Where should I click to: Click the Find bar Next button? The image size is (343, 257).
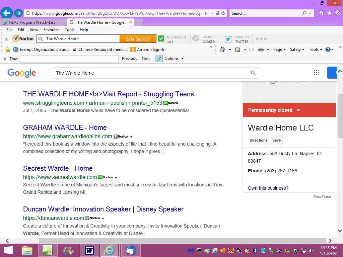pyautogui.click(x=146, y=59)
